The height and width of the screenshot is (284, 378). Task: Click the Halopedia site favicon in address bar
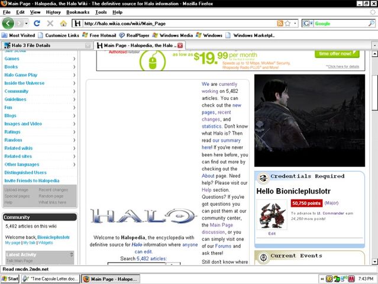[x=77, y=24]
